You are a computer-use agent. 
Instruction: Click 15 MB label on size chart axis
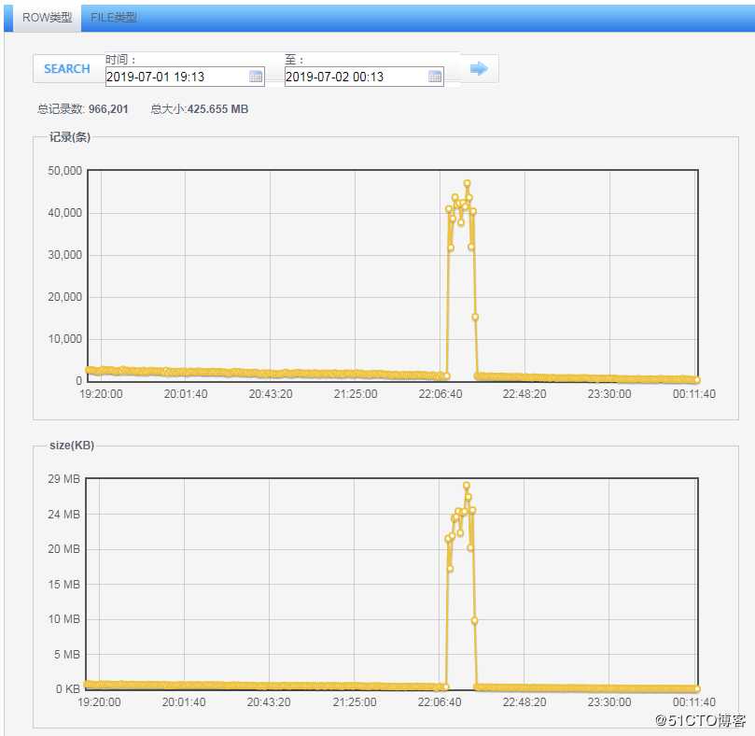64,584
